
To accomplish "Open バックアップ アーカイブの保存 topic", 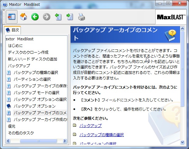I will pyautogui.click(x=40, y=86).
